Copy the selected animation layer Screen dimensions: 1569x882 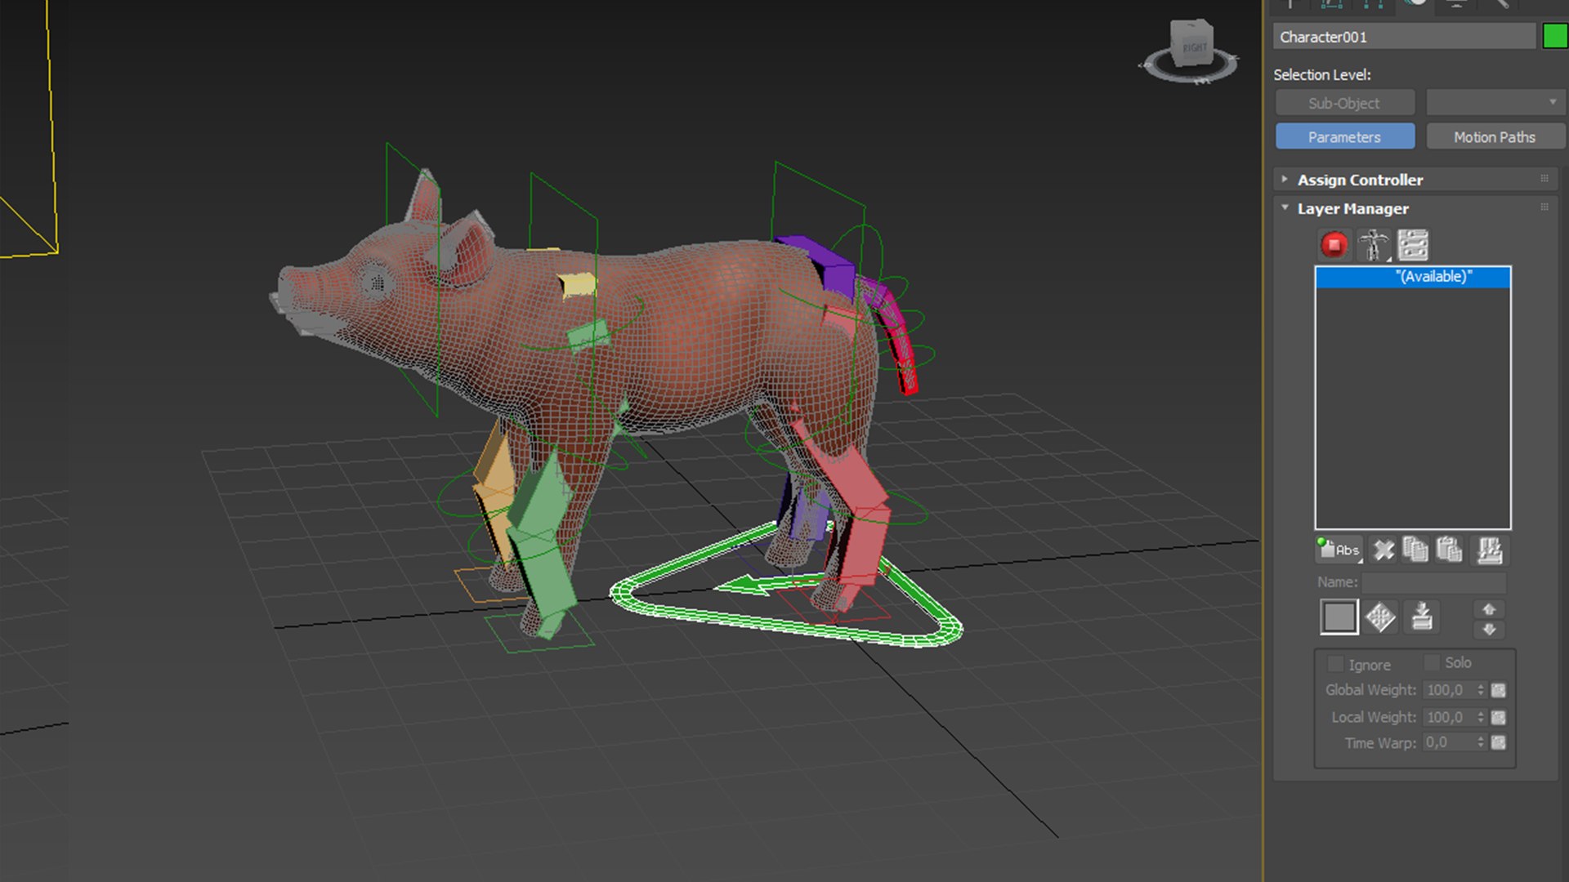tap(1415, 550)
